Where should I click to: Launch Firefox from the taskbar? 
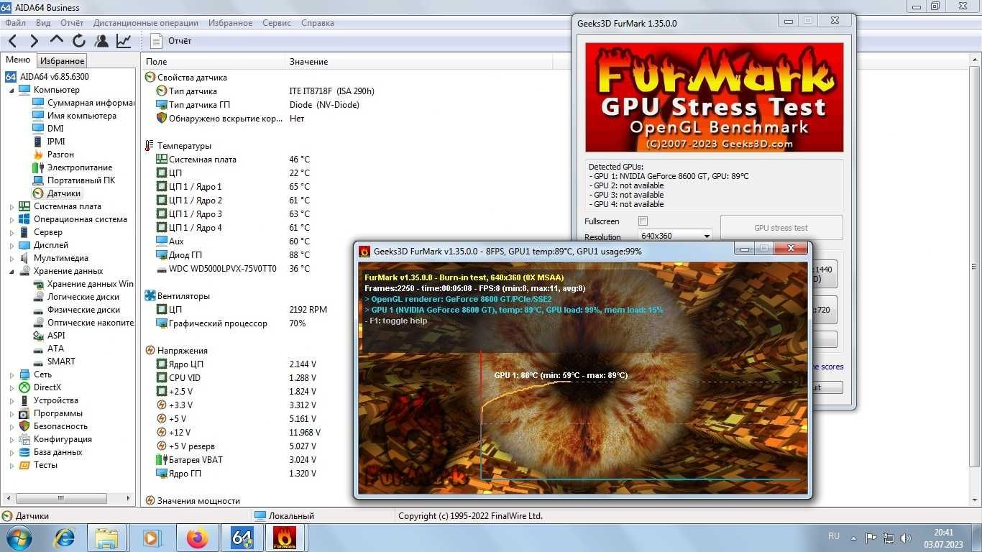tap(196, 538)
